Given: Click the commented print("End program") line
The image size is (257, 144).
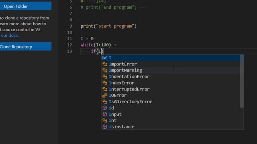Looking at the screenshot, I should tap(108, 8).
